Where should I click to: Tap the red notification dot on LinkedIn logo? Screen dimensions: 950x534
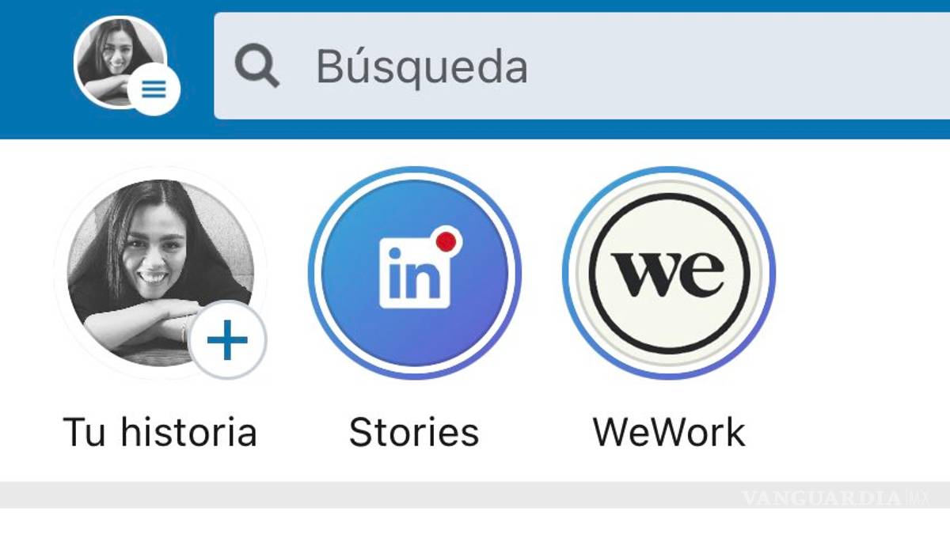tap(447, 242)
